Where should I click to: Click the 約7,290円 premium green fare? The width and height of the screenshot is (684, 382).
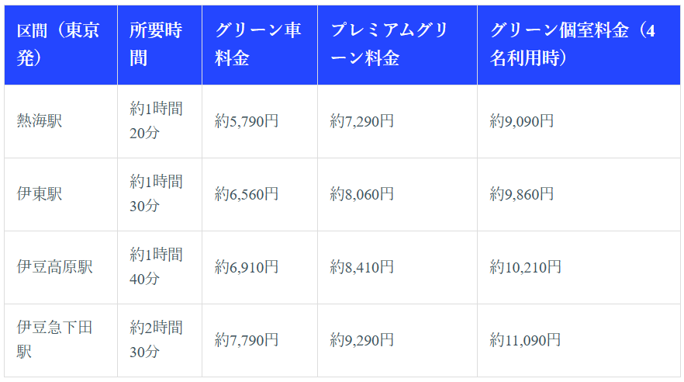pos(362,121)
